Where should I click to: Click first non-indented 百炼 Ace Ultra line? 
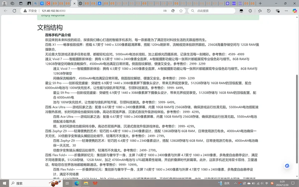pyautogui.click(x=152, y=107)
